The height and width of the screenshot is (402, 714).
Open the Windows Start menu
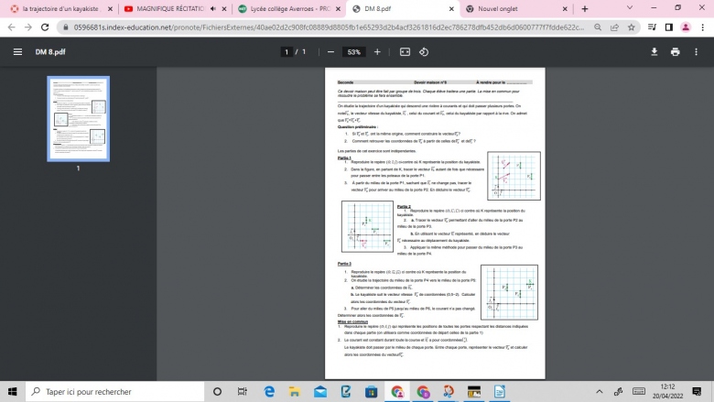pos(12,392)
